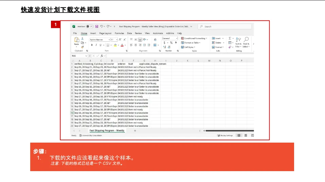
Task: Open the Help ribbon tab
Action: pyautogui.click(x=179, y=33)
